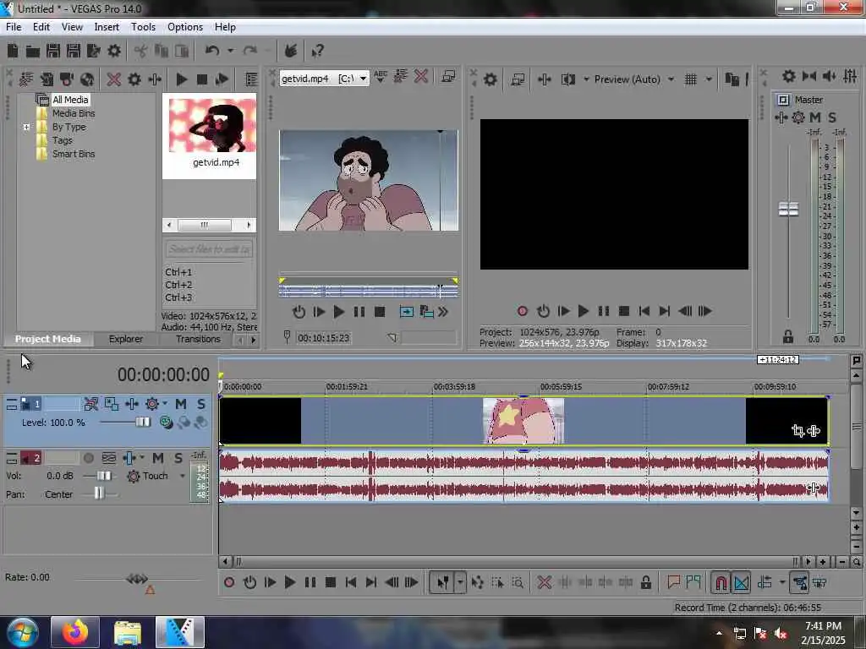Select the Smart Bins folder
Image resolution: width=866 pixels, height=649 pixels.
[74, 154]
